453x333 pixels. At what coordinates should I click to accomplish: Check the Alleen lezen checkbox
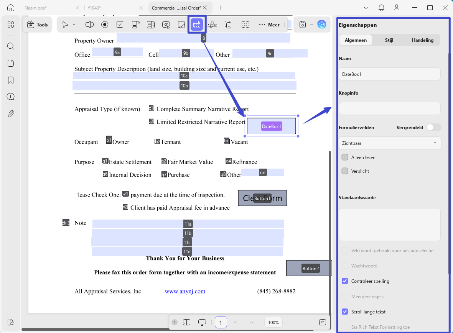coord(345,157)
